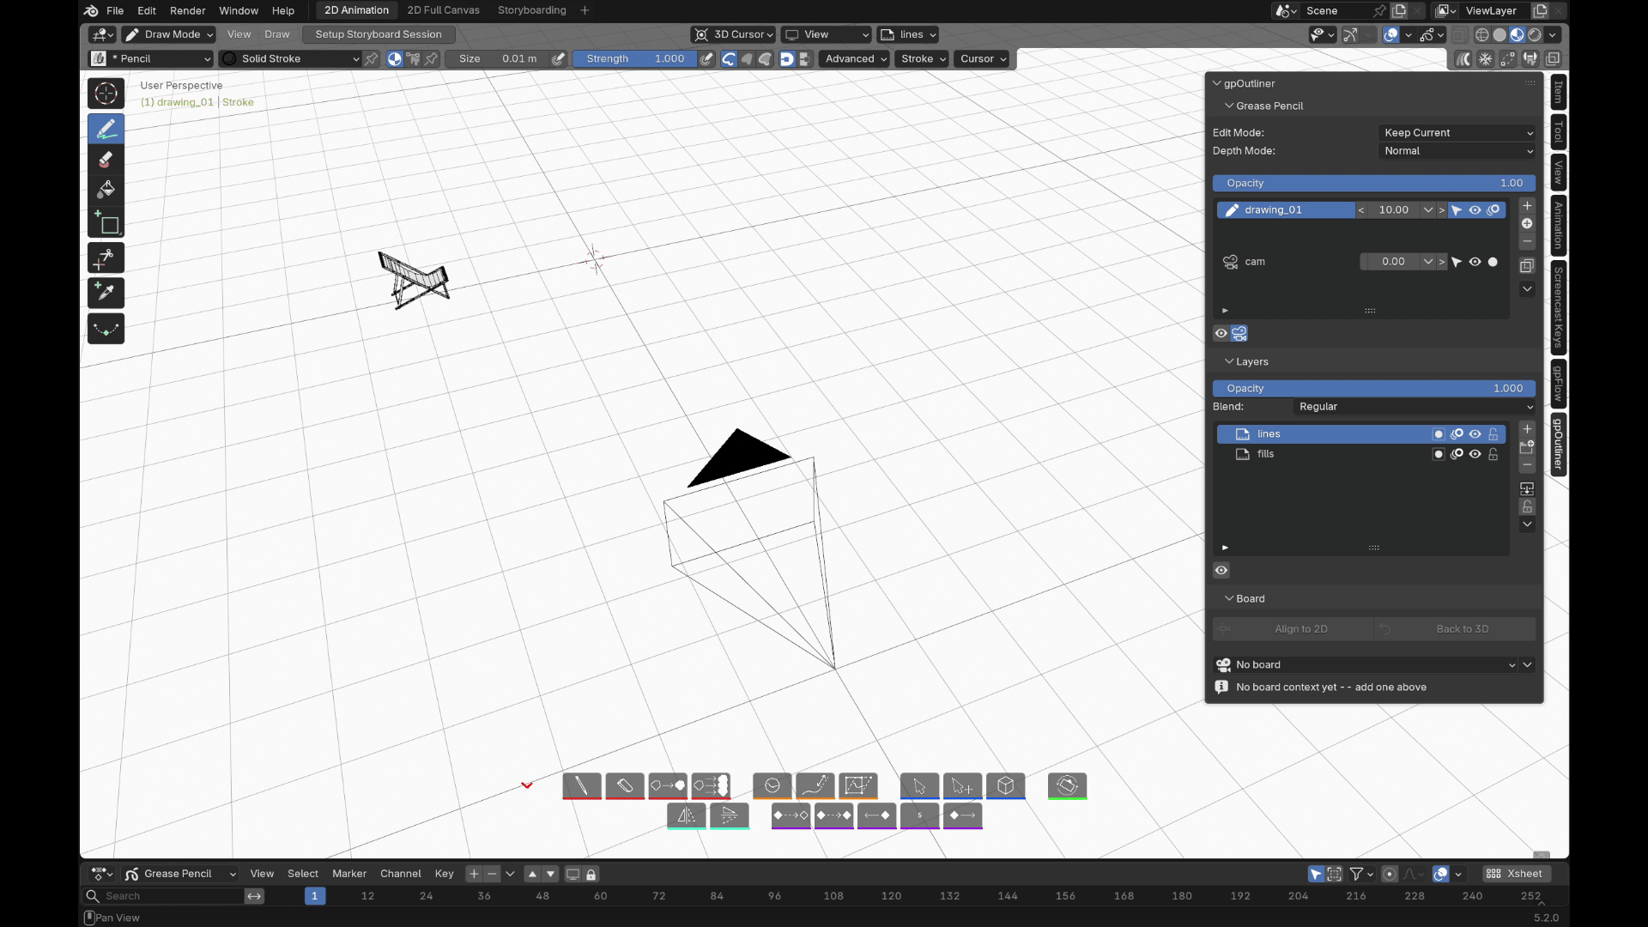Switch to 2D Full Canvas workspace
1648x927 pixels.
[443, 10]
